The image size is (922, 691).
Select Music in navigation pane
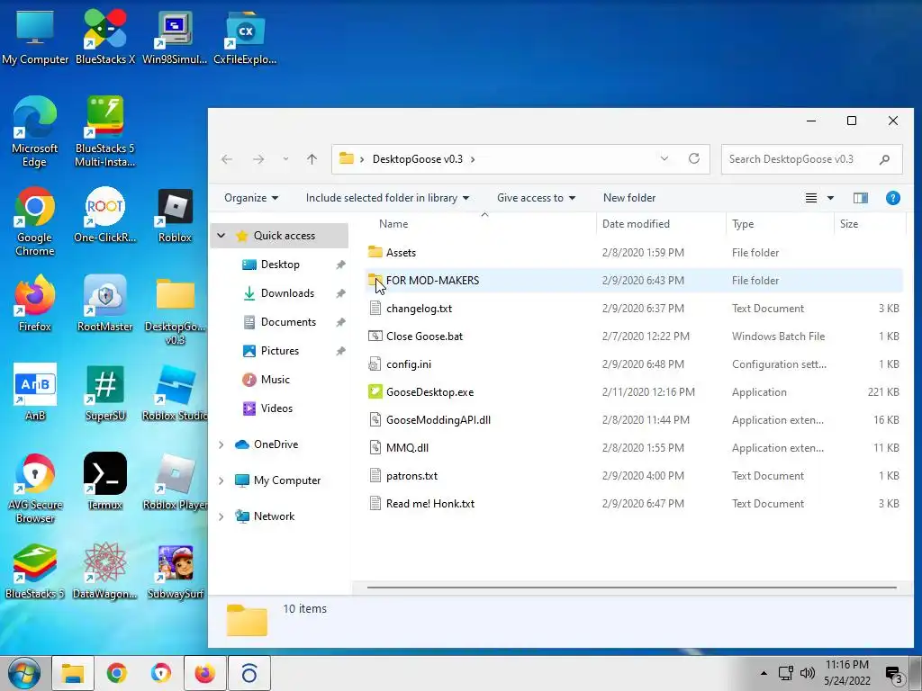[275, 380]
